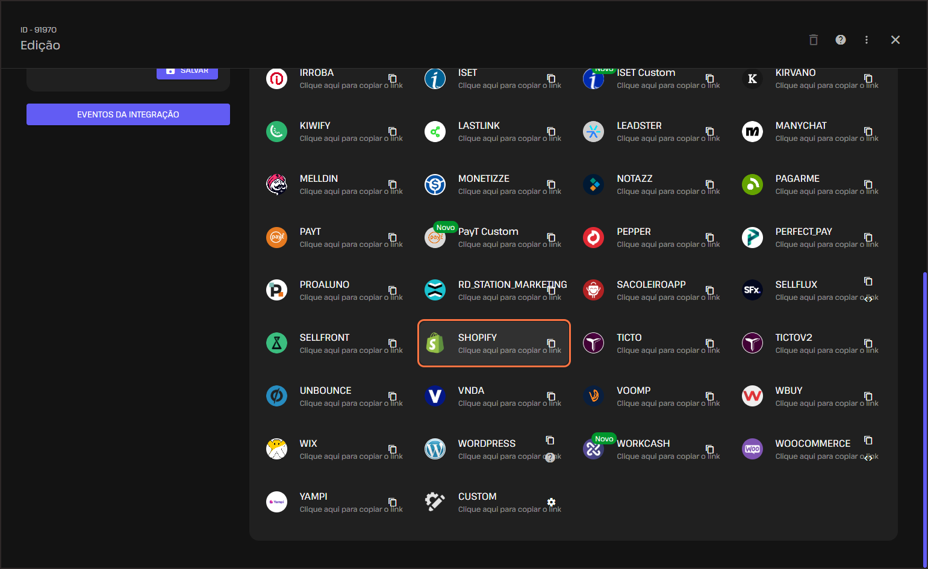Click the WORKCASH logo icon

click(x=593, y=449)
